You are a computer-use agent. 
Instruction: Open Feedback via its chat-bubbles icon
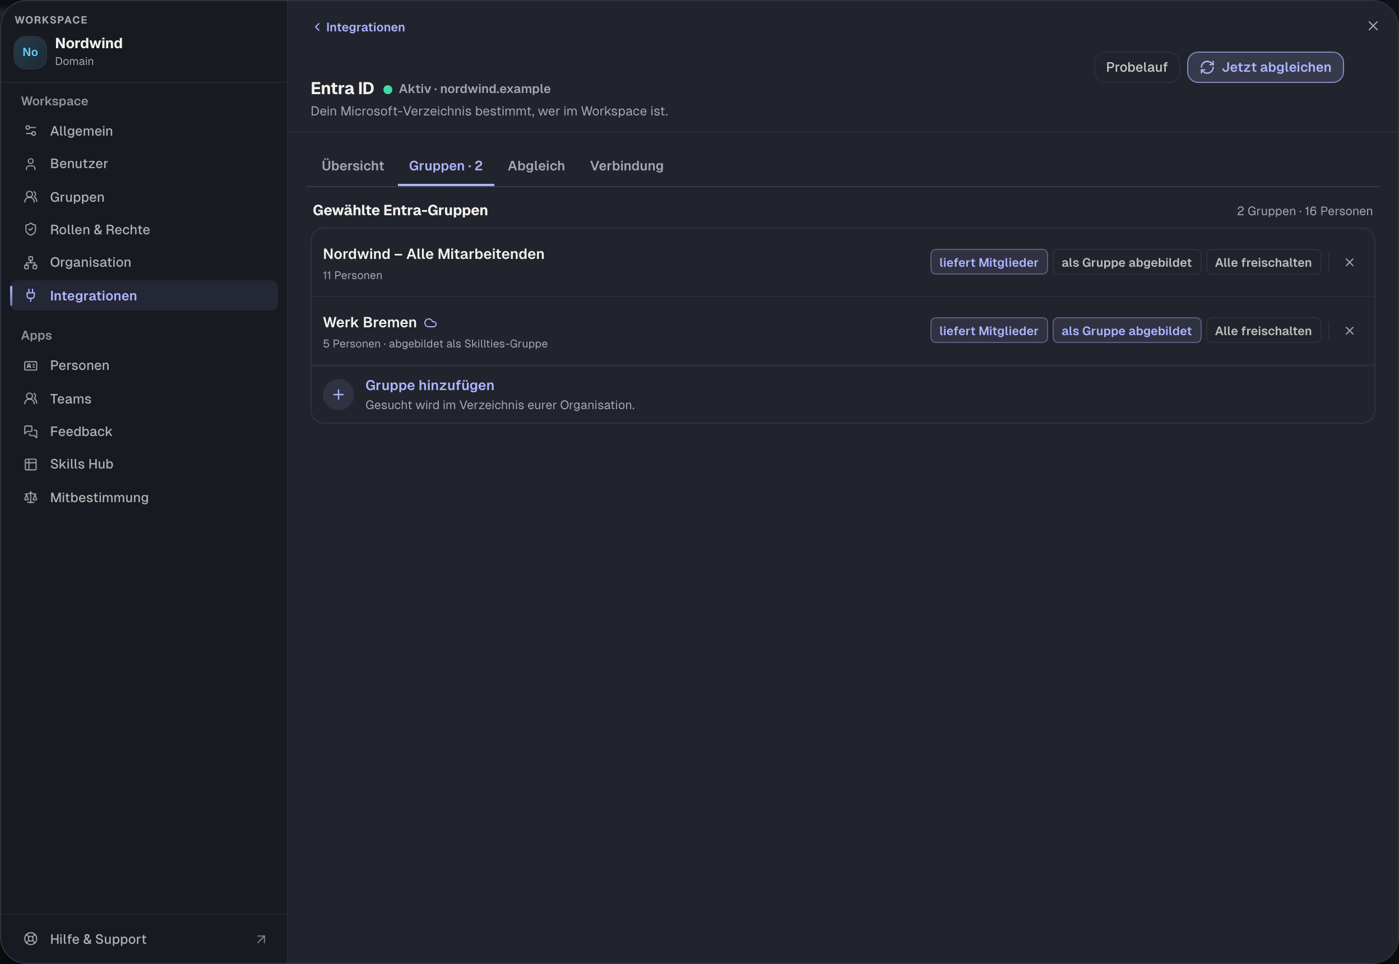[30, 431]
